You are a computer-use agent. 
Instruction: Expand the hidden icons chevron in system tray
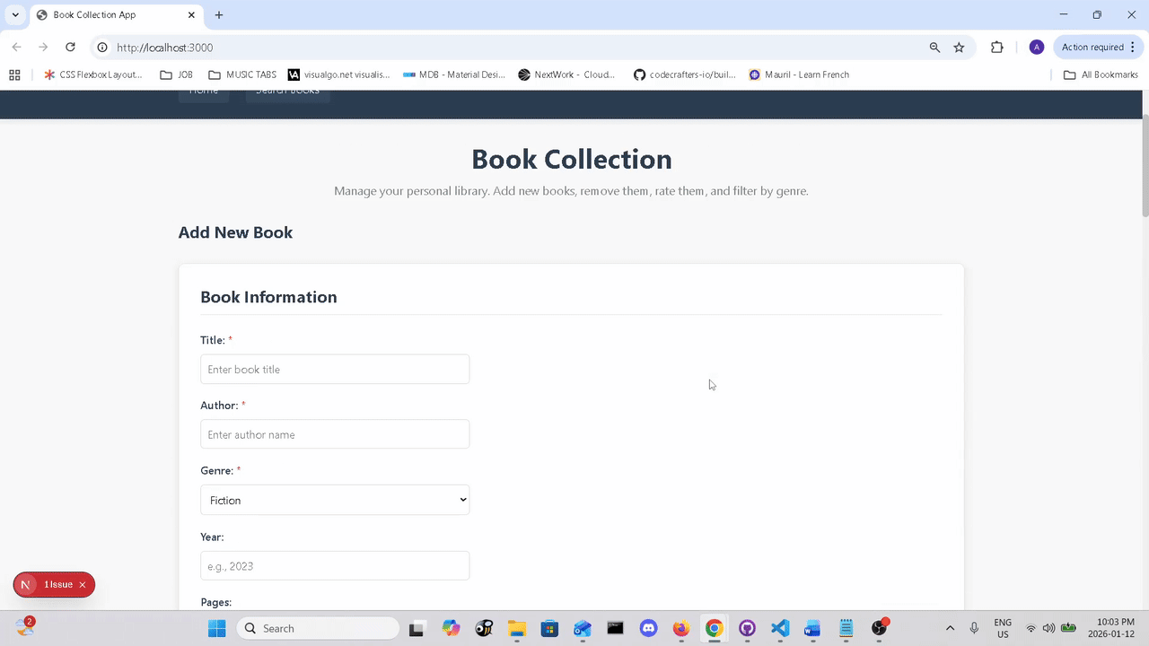coord(950,628)
